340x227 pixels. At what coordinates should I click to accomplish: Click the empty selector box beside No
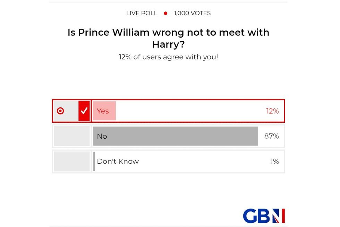[x=71, y=136]
